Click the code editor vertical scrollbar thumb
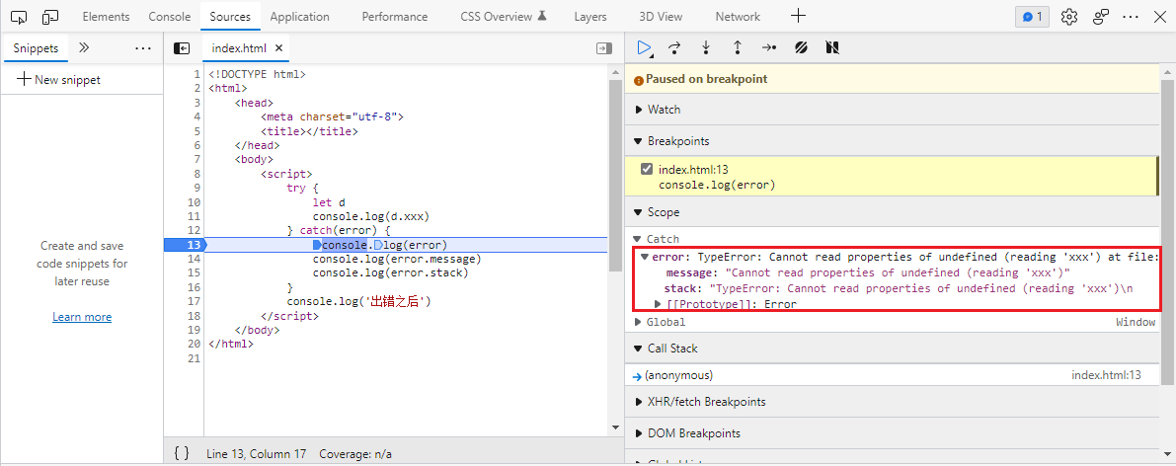The width and height of the screenshot is (1176, 466). 615,177
